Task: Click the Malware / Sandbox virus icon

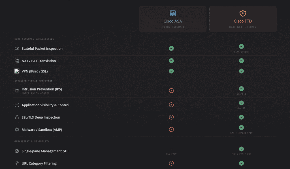Action: click(x=17, y=129)
